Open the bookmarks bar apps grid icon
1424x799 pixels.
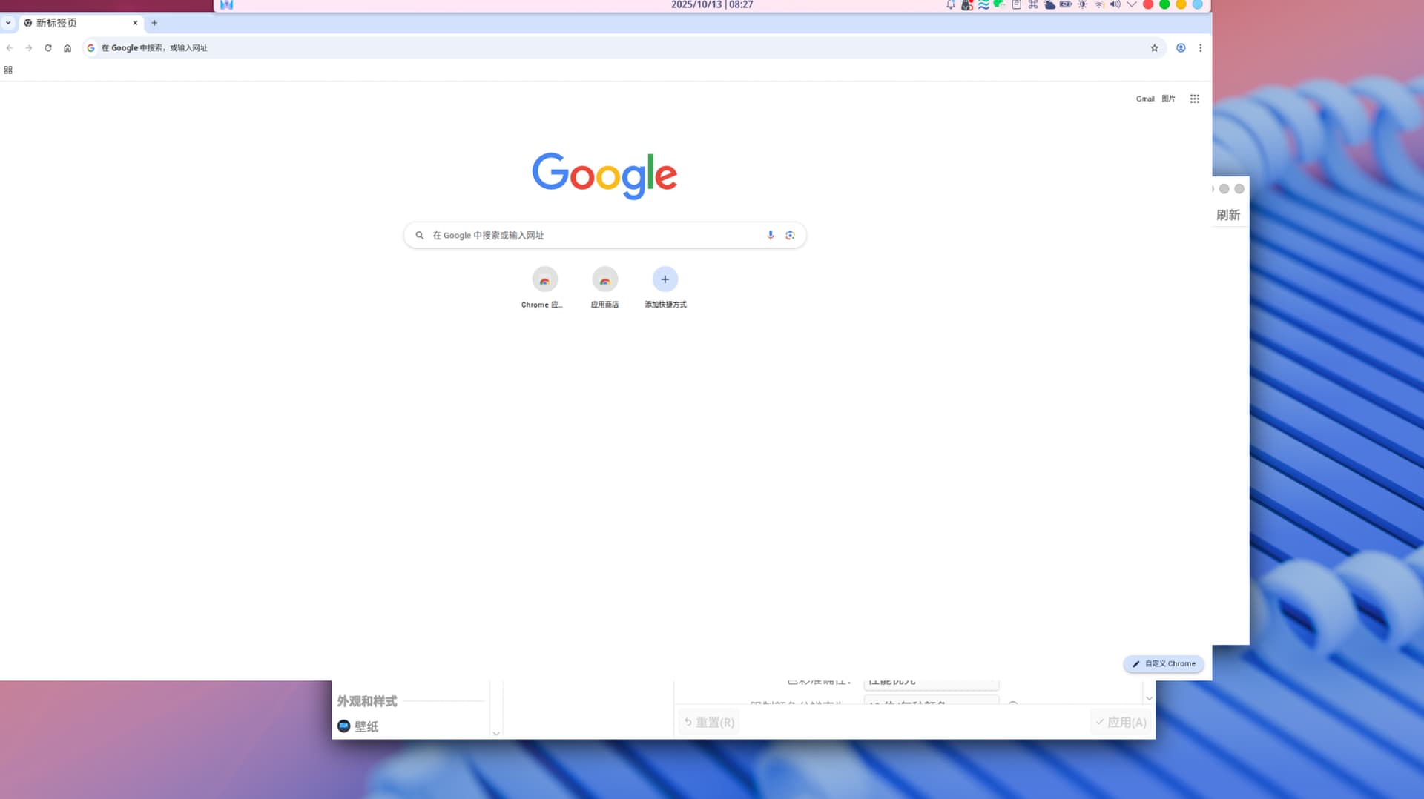pyautogui.click(x=8, y=70)
